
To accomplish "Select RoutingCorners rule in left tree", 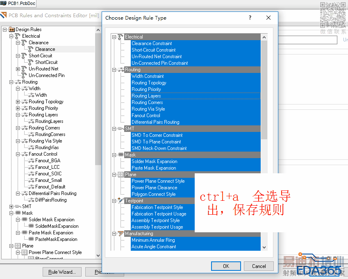I will coord(50,134).
